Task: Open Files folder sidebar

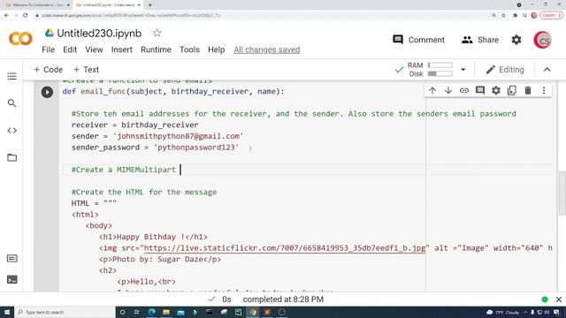Action: point(11,157)
